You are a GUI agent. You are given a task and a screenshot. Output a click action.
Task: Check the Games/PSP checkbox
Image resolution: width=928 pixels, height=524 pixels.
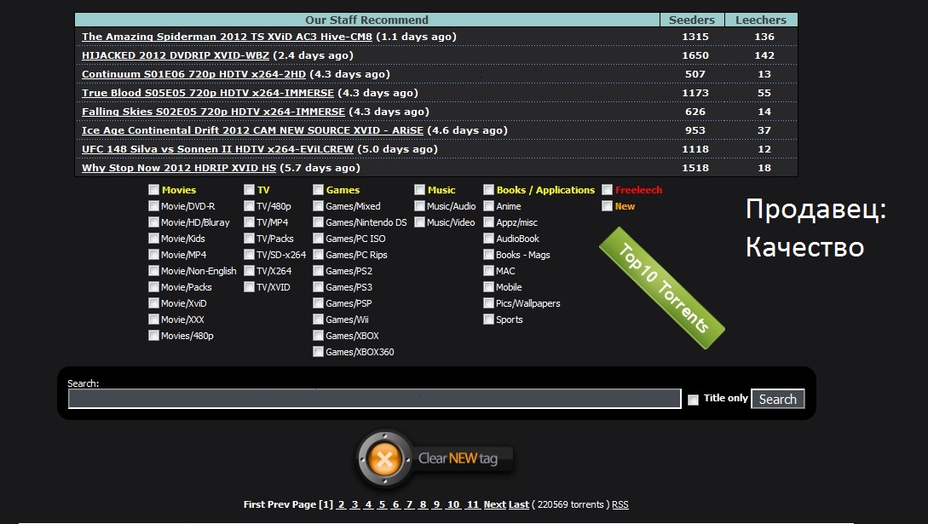[x=319, y=302]
